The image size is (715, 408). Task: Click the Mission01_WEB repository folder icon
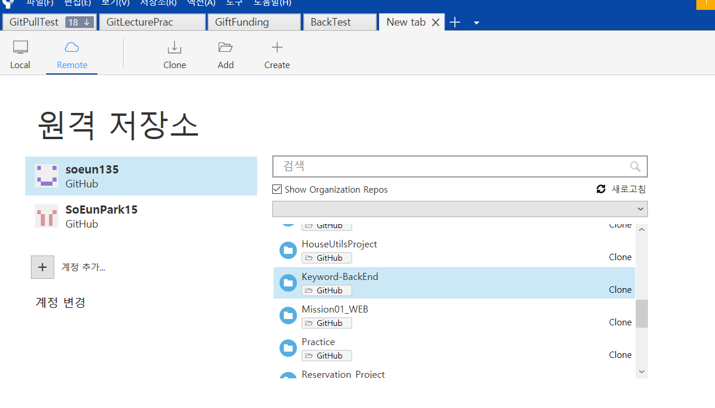tap(288, 315)
